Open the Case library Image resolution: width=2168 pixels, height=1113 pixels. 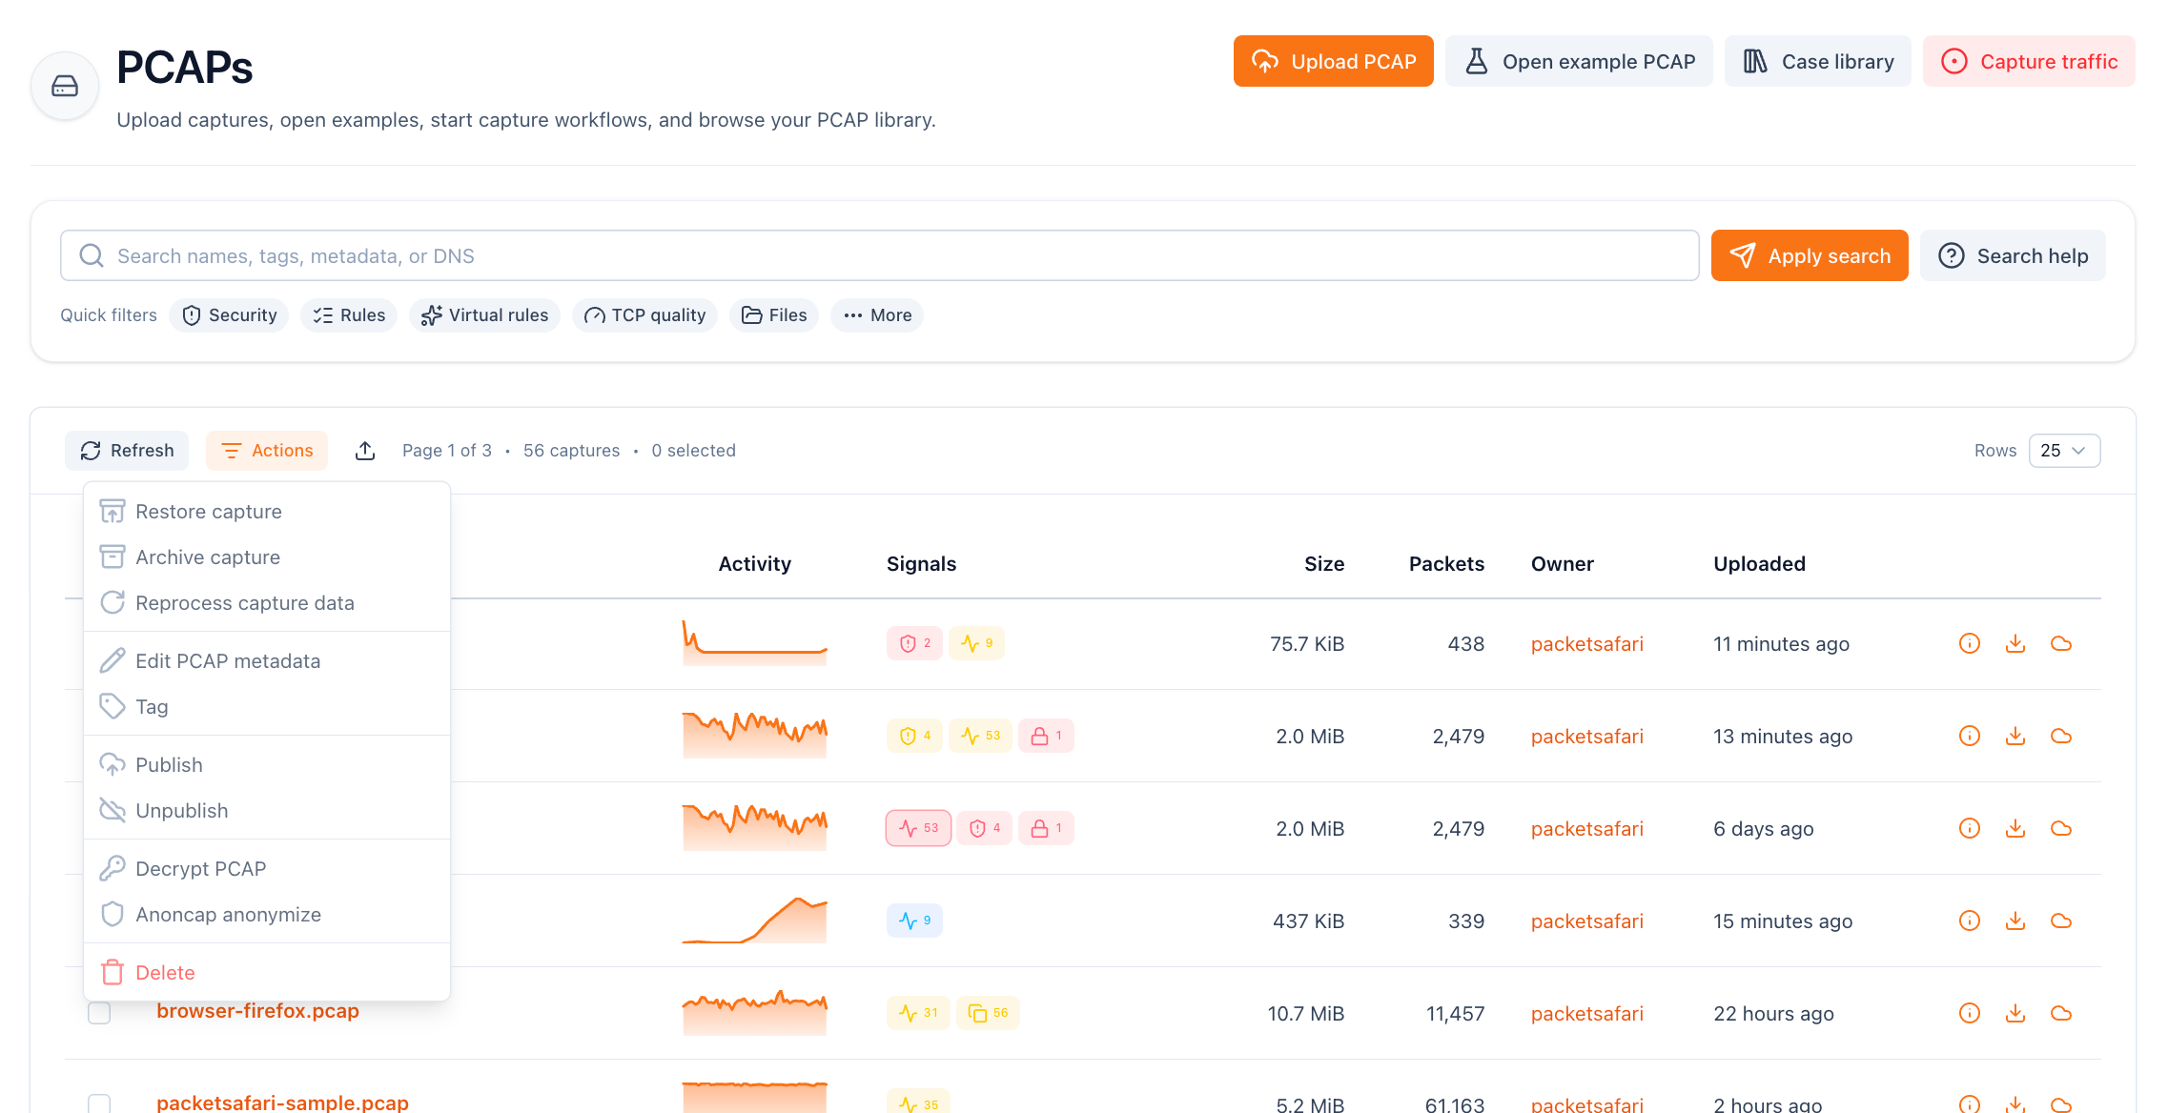coord(1817,61)
